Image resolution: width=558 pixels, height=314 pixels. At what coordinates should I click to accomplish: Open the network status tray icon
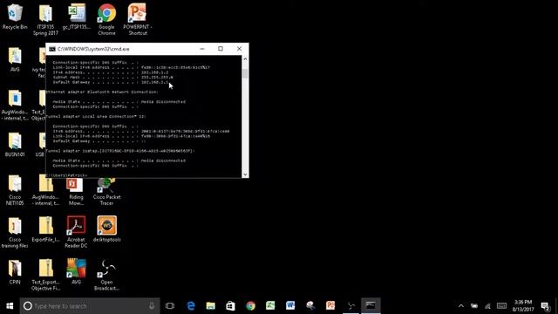(x=487, y=306)
